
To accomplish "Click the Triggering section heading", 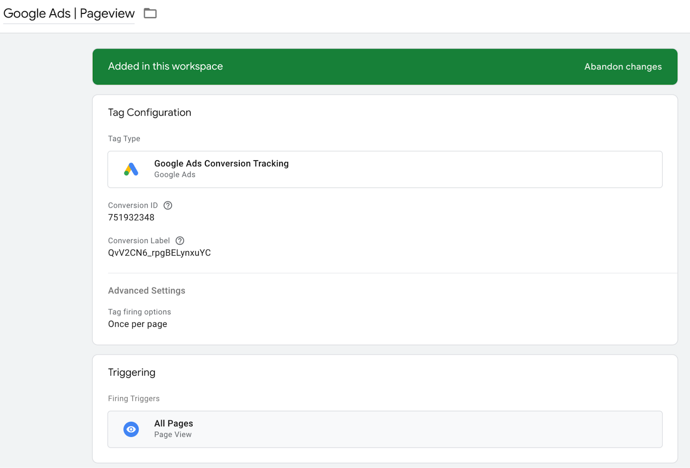I will [x=132, y=373].
